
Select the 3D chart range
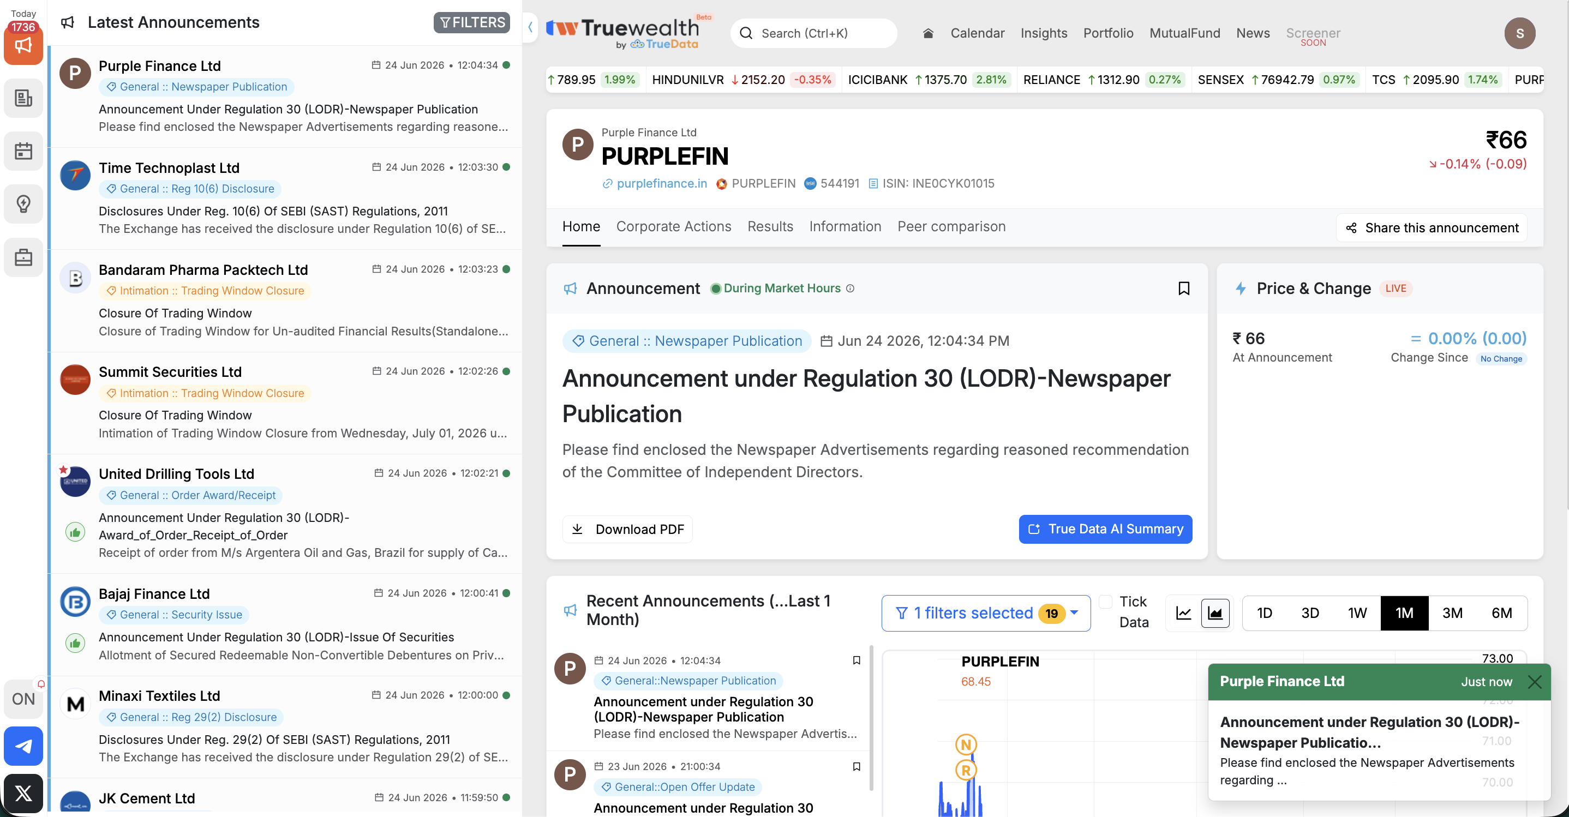click(x=1310, y=613)
